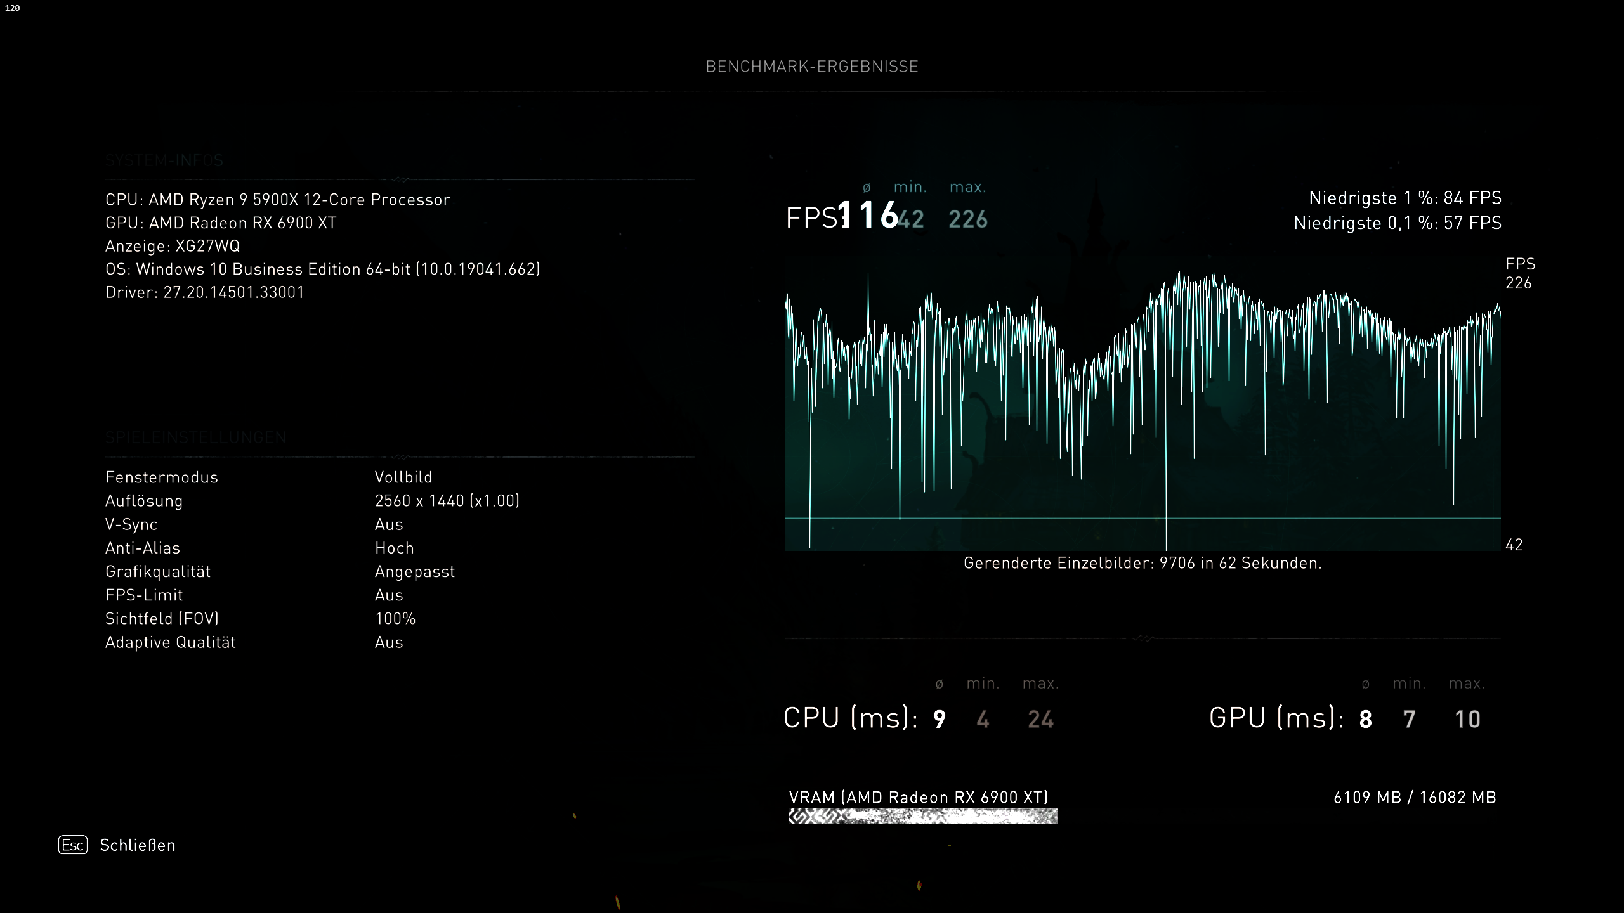This screenshot has height=913, width=1624.
Task: Click the Anti-Alias value Hoch
Action: pyautogui.click(x=394, y=548)
